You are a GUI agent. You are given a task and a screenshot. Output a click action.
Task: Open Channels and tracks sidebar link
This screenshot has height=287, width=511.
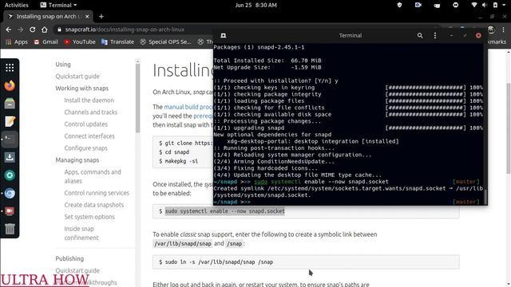click(90, 112)
